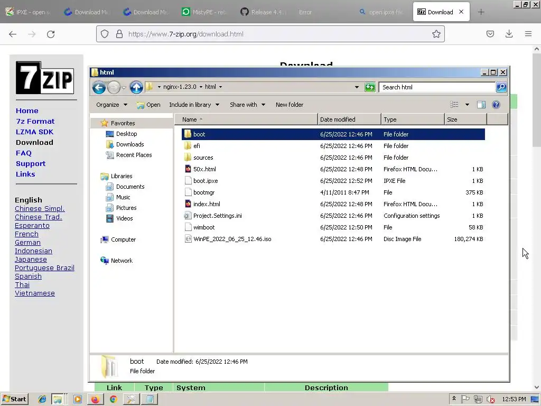Viewport: 541px width, 406px height.
Task: Expand recent pages dropdown beside forward button
Action: click(124, 88)
